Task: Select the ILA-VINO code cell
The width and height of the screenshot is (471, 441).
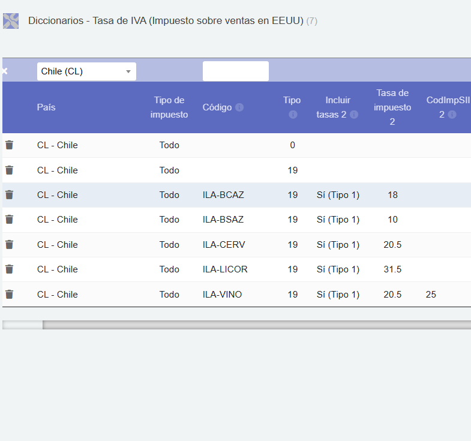Action: pos(223,295)
